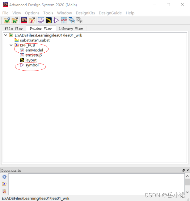Screen dimensions: 190x201
Task: Open the DesignGuide menu
Action: click(x=110, y=13)
